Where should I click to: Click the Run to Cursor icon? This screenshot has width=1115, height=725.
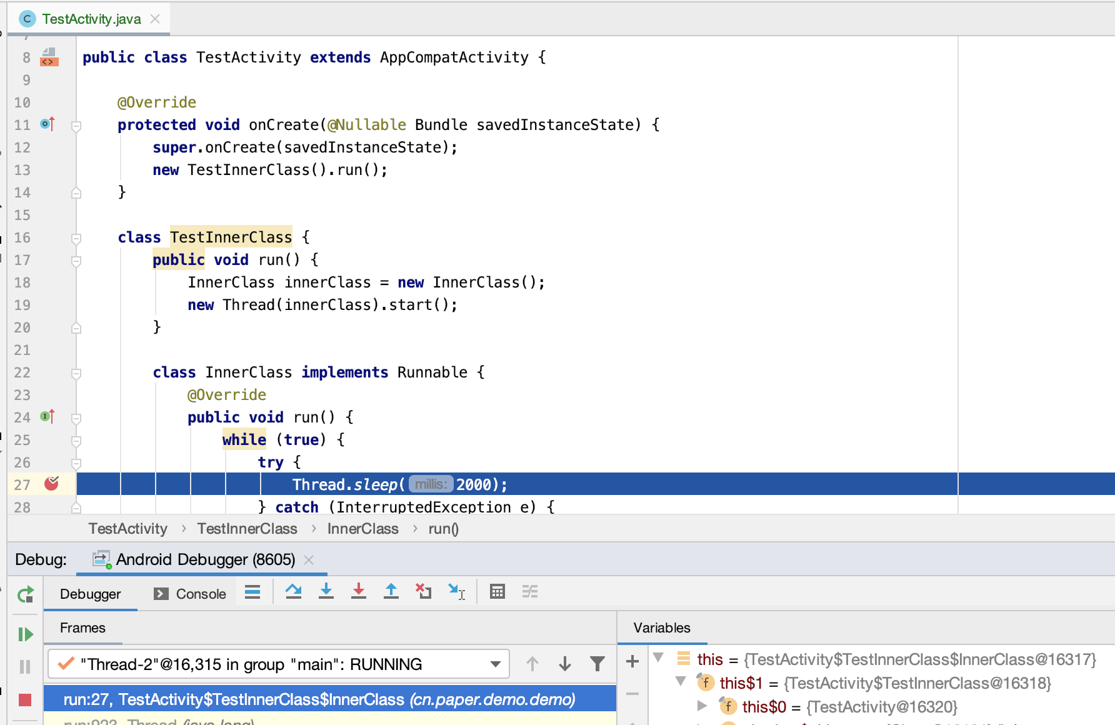[x=457, y=591]
